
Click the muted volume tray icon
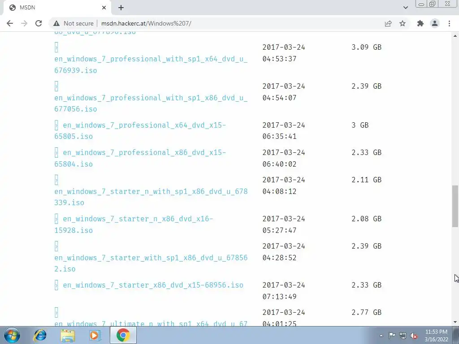click(x=414, y=335)
